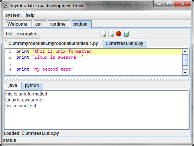Minimize the myrobotlab window

pyautogui.click(x=159, y=4)
